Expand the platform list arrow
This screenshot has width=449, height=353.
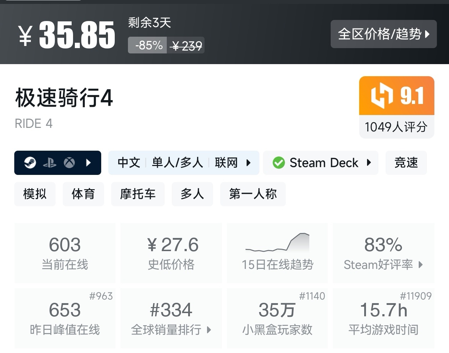(88, 163)
